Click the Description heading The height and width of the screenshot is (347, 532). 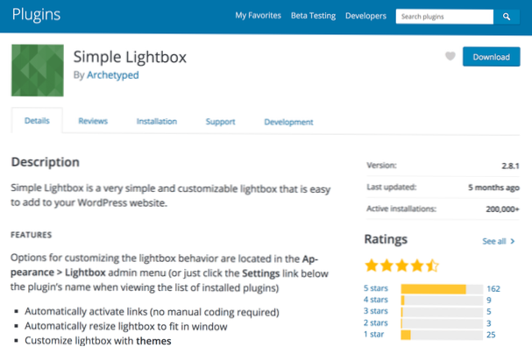tap(45, 162)
